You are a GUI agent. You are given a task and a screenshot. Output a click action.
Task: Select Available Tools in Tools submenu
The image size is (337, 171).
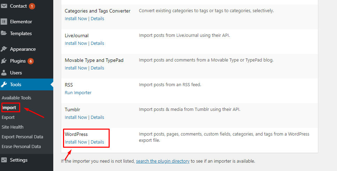click(x=16, y=98)
